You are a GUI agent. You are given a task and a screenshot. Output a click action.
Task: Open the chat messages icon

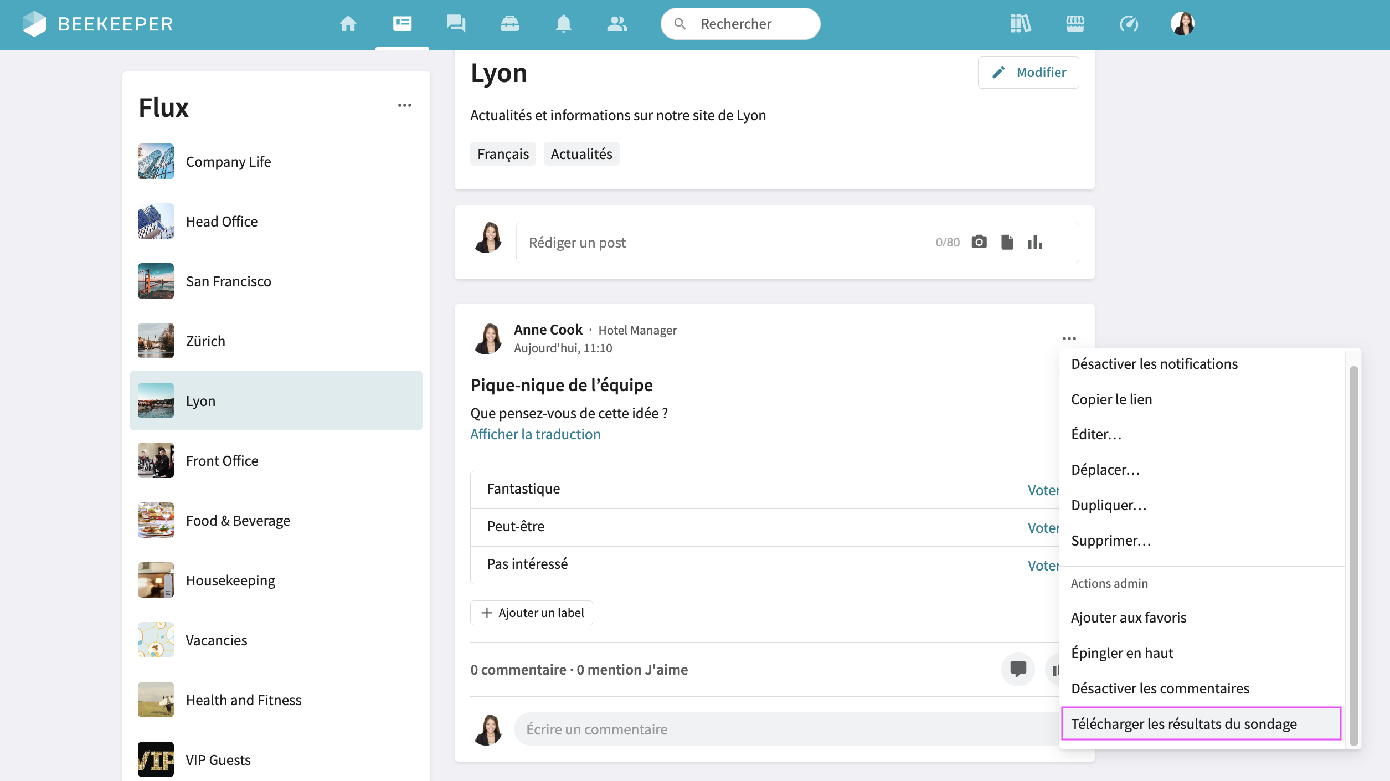pyautogui.click(x=456, y=24)
